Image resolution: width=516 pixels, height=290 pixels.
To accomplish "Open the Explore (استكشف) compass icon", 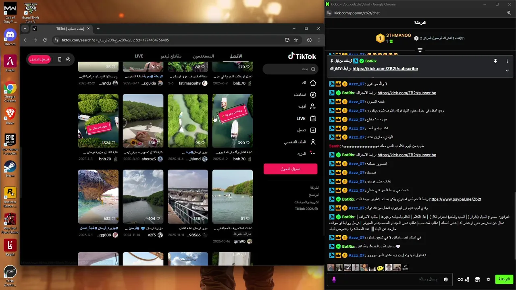I will 313,95.
